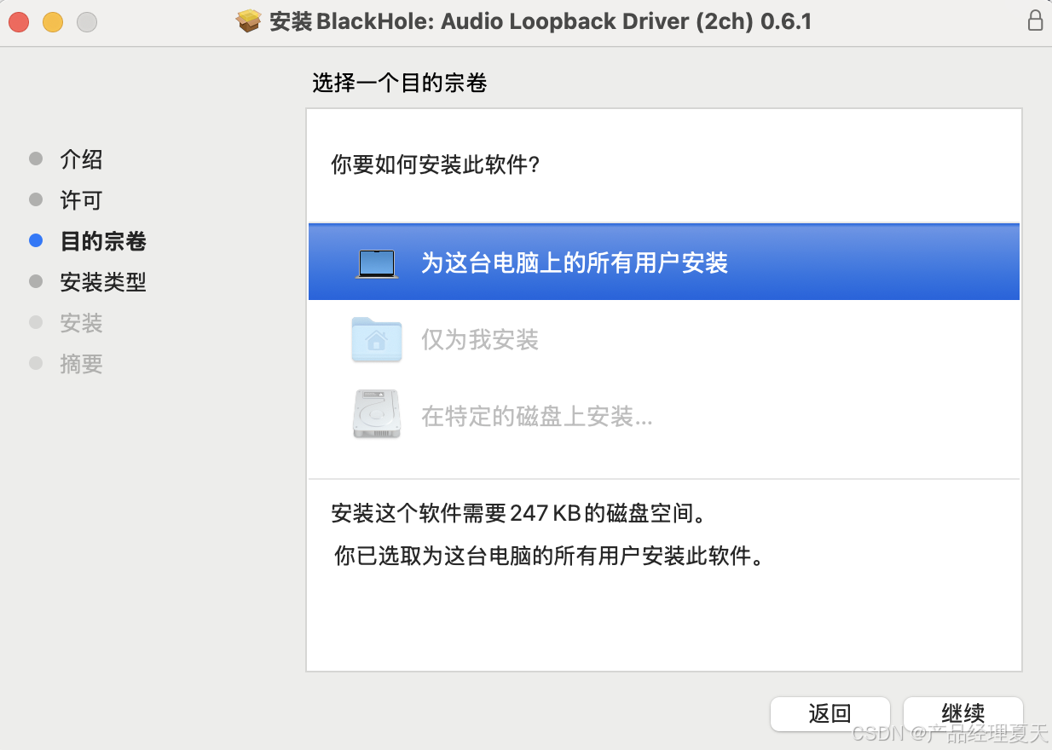
Task: Select the 摘要 step label in sidebar
Action: pos(81,364)
